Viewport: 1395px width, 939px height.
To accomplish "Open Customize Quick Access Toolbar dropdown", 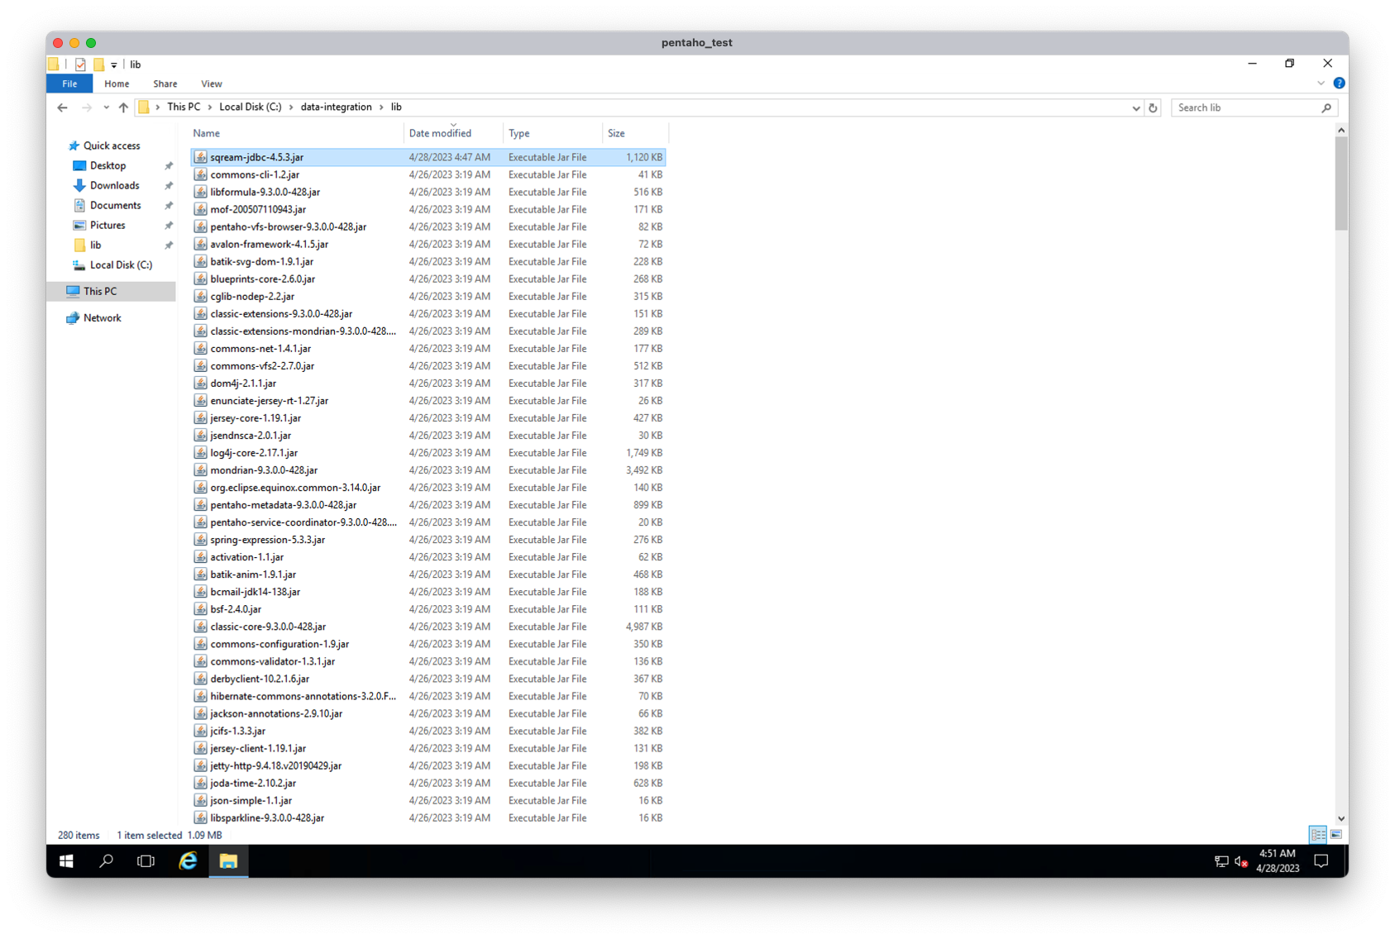I will coord(114,64).
